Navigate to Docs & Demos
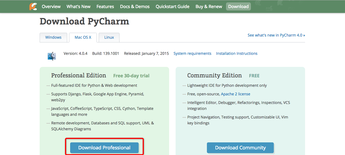345x155 pixels. (x=135, y=6)
